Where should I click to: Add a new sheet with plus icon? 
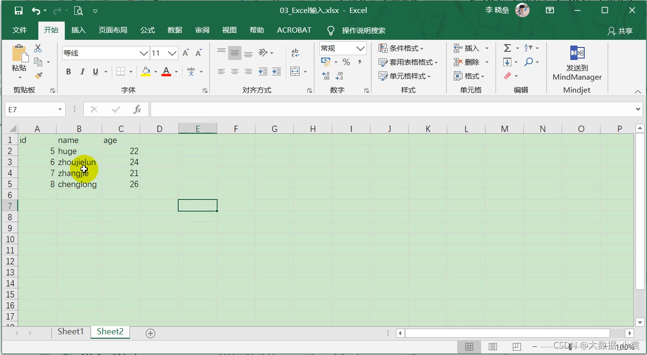coord(150,333)
